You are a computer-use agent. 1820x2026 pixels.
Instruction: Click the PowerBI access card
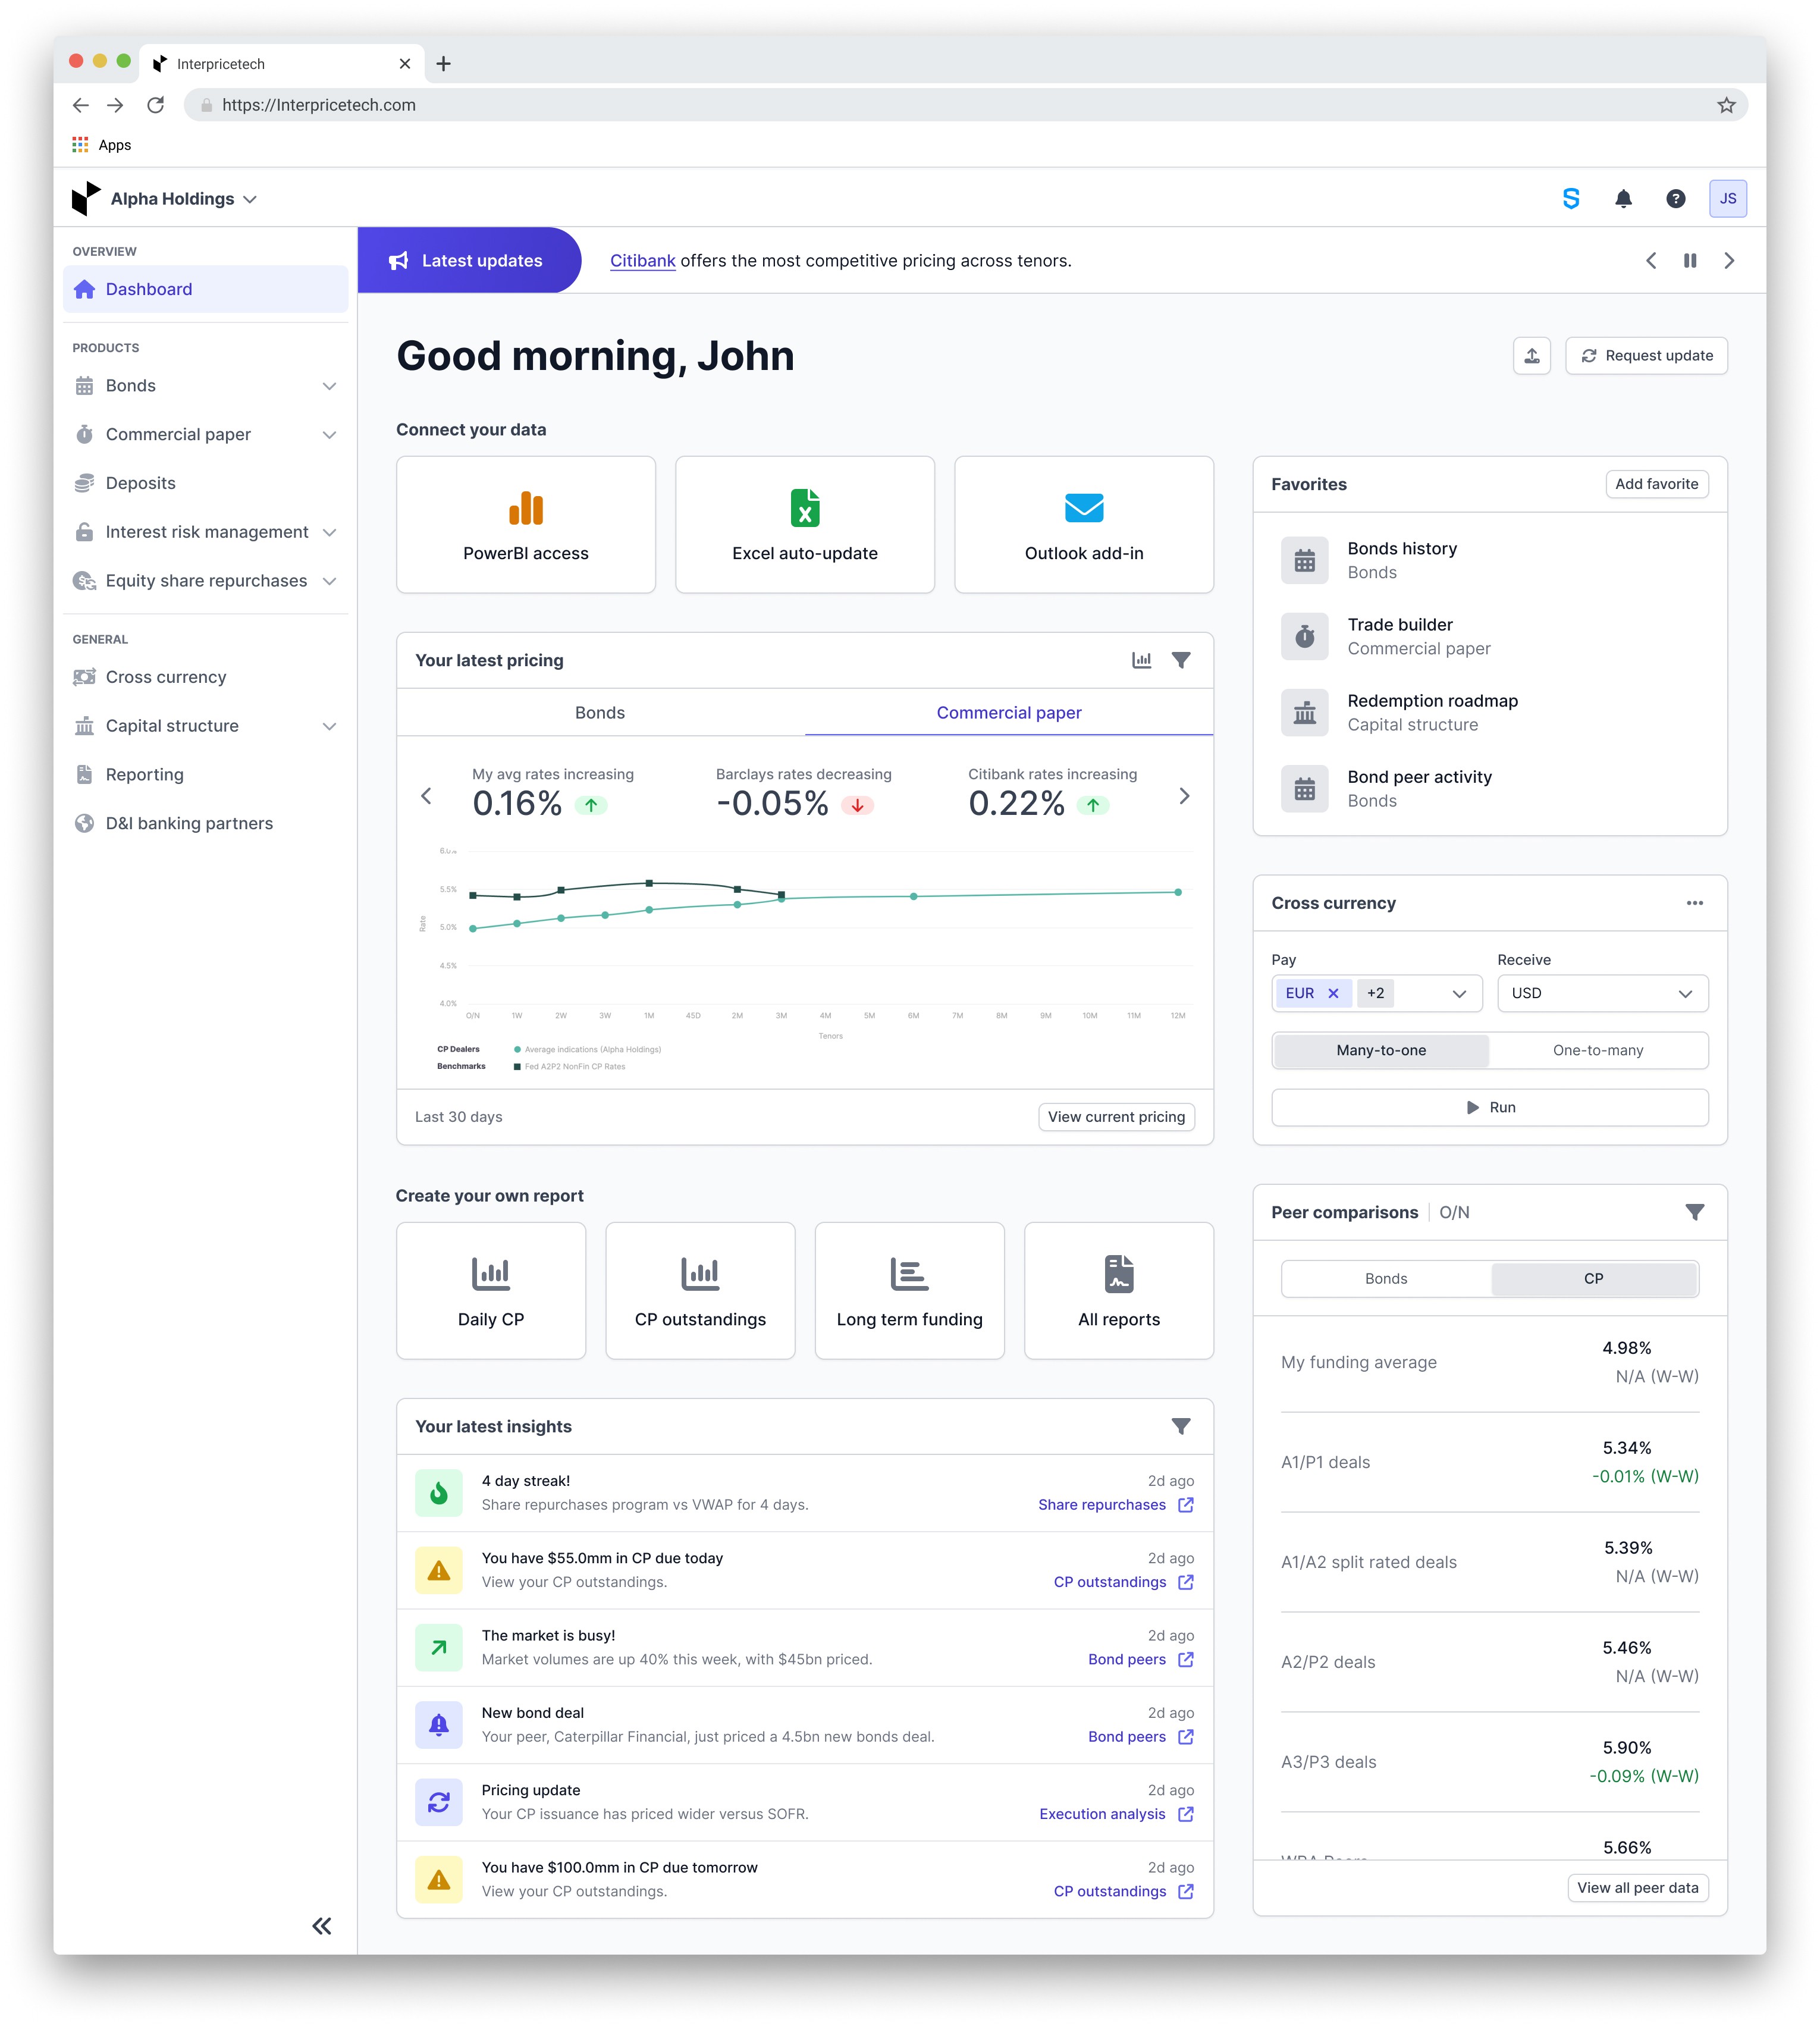pyautogui.click(x=525, y=525)
